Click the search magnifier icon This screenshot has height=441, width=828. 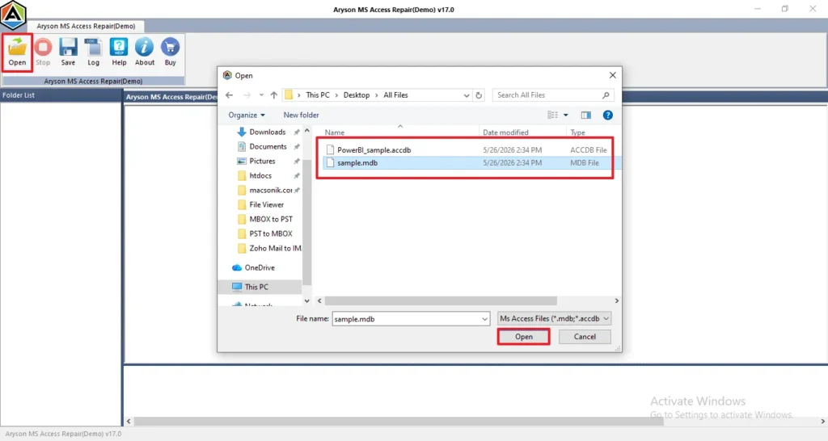606,95
